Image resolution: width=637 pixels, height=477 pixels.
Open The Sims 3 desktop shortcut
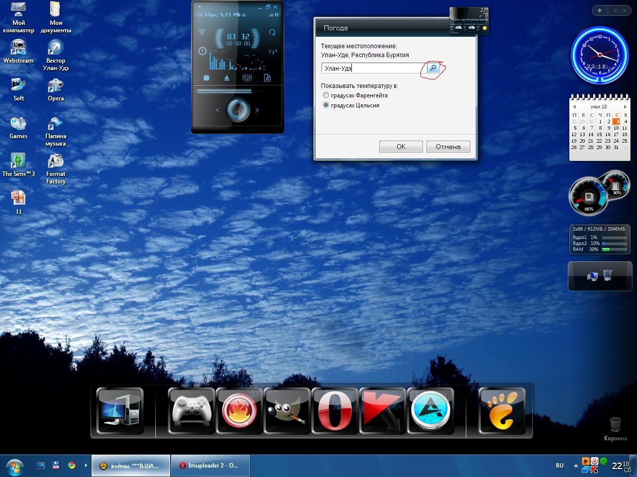click(18, 164)
